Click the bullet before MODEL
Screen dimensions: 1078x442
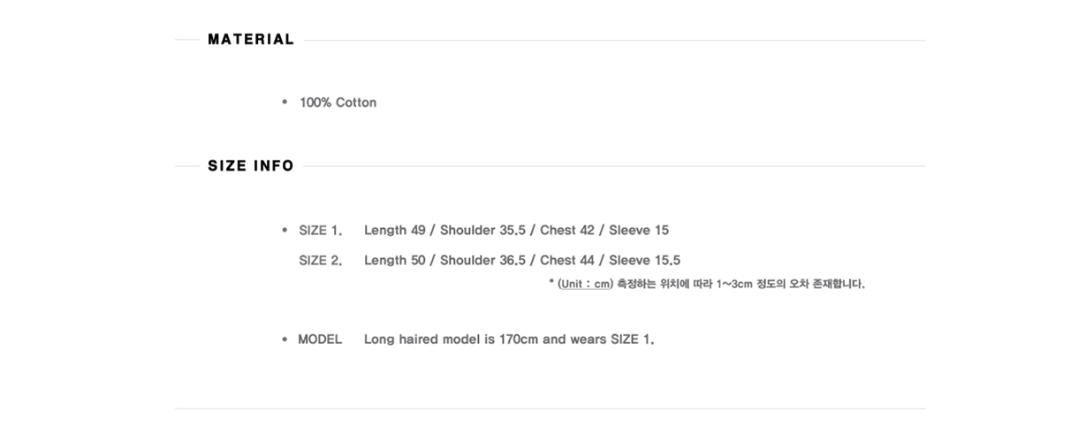pyautogui.click(x=285, y=339)
